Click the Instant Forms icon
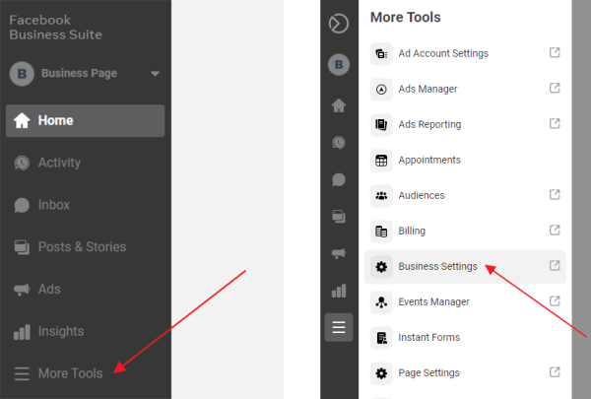 (381, 338)
